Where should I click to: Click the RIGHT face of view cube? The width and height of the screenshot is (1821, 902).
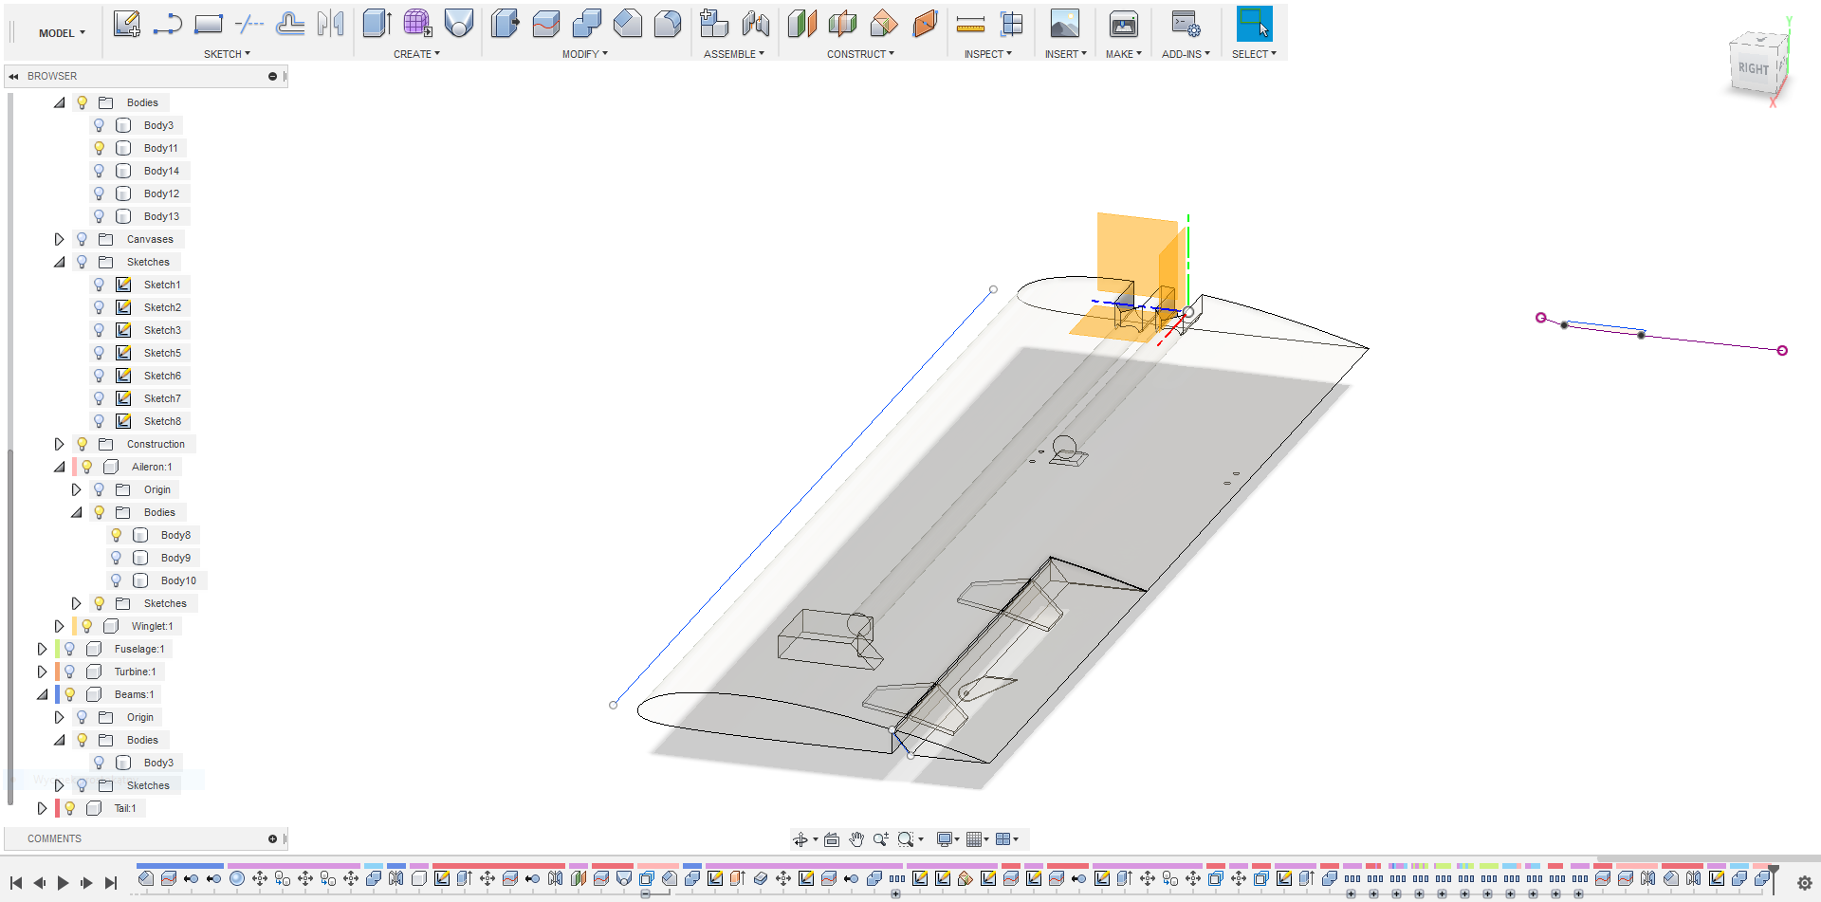1753,68
